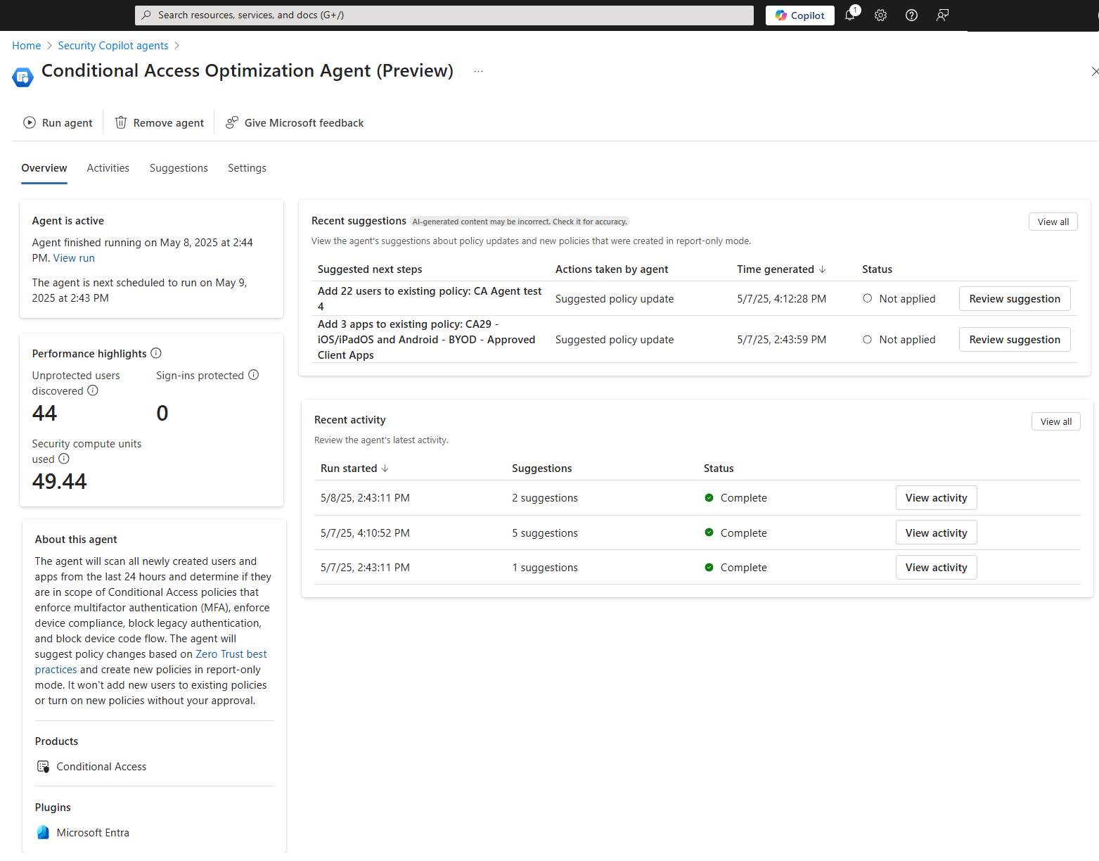Viewport: 1099px width, 861px height.
Task: Open the notifications bell
Action: [850, 15]
